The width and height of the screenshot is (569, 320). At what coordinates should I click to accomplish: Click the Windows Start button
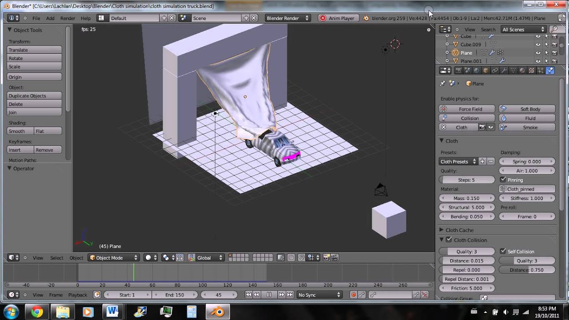11,311
